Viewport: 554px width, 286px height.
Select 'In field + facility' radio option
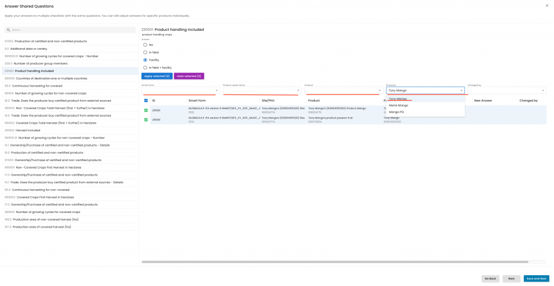pyautogui.click(x=145, y=68)
